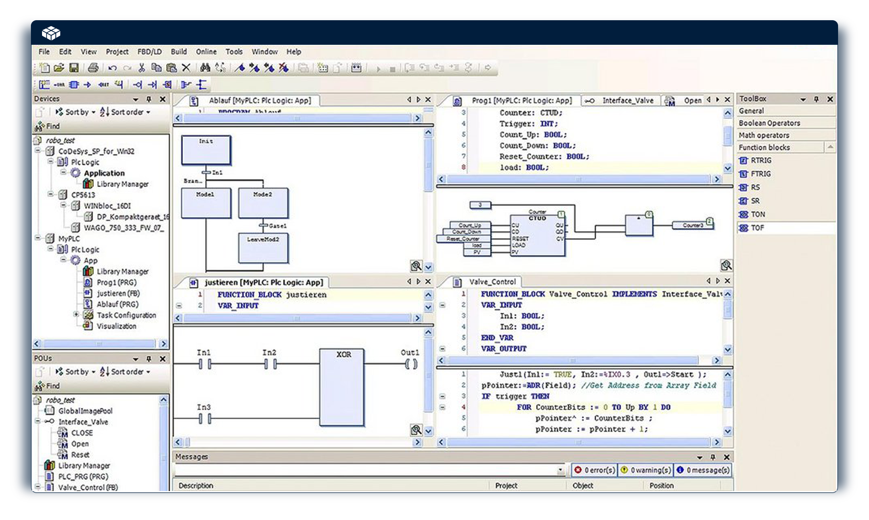The width and height of the screenshot is (869, 520).
Task: Toggle the ToolBox panel auto-hide pin
Action: 816,99
